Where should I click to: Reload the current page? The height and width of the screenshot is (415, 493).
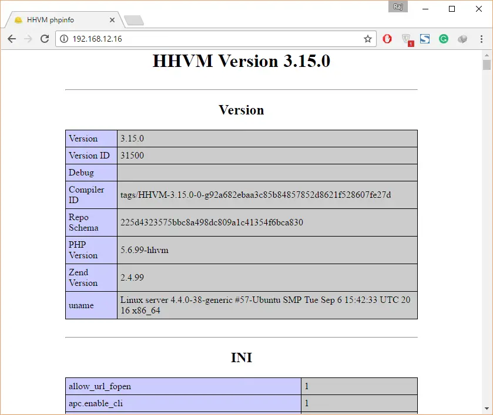[44, 39]
